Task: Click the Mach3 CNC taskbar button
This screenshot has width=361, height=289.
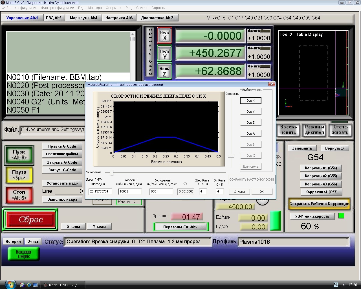Action: click(63, 285)
